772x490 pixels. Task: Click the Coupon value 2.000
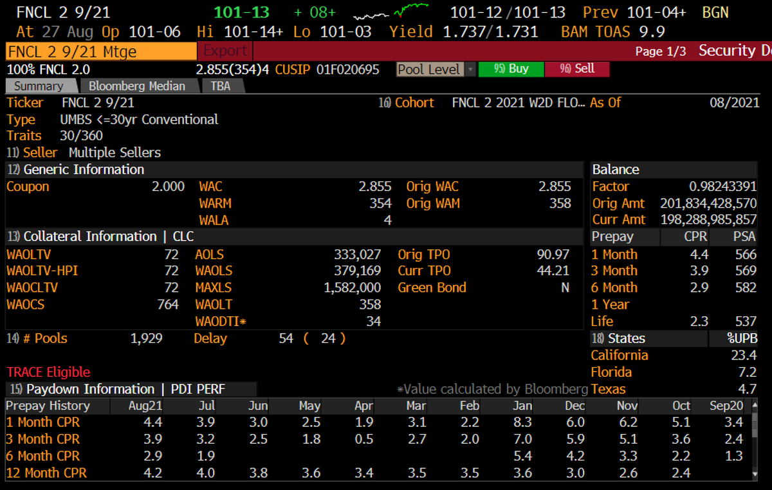pos(168,186)
